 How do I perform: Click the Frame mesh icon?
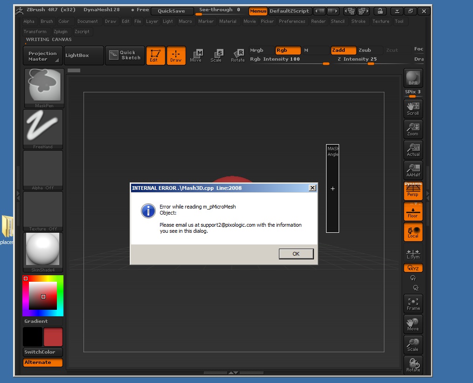tap(413, 304)
